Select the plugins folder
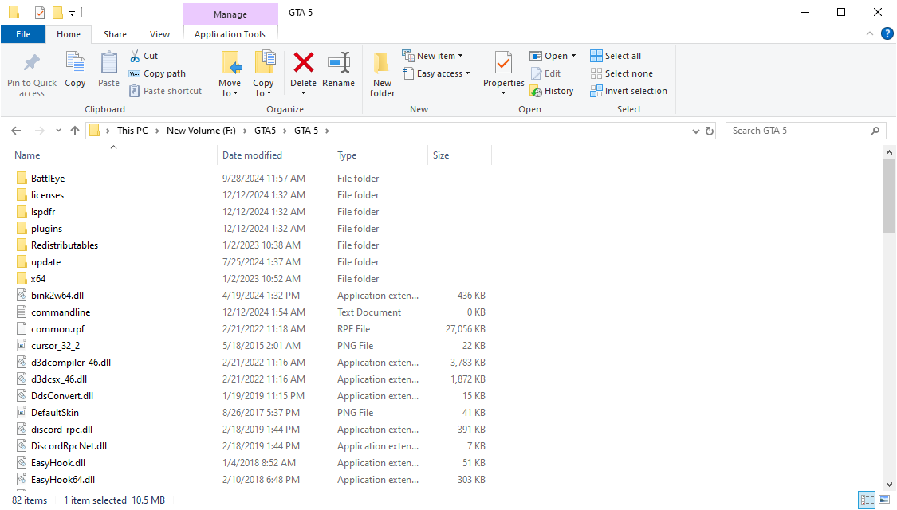 coord(47,229)
